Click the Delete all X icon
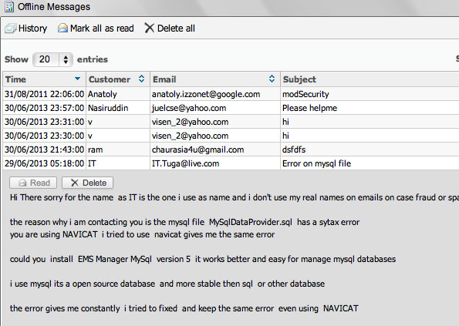 pyautogui.click(x=150, y=28)
